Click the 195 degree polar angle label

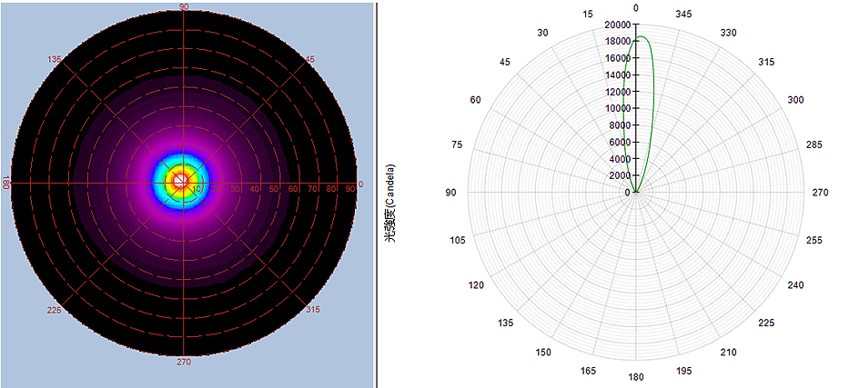click(683, 371)
